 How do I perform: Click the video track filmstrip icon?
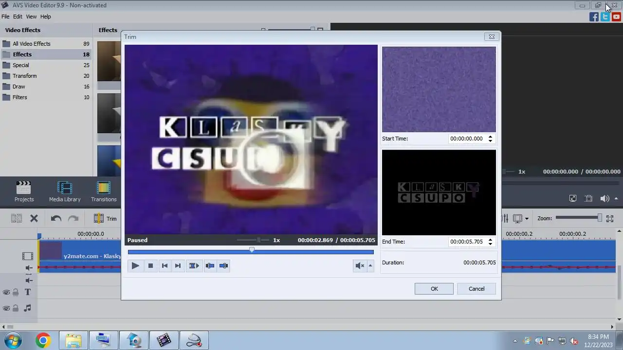[27, 256]
